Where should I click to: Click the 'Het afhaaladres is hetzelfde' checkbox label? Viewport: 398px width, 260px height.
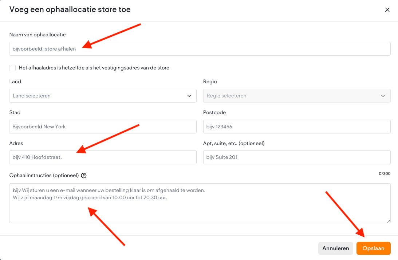click(x=94, y=68)
